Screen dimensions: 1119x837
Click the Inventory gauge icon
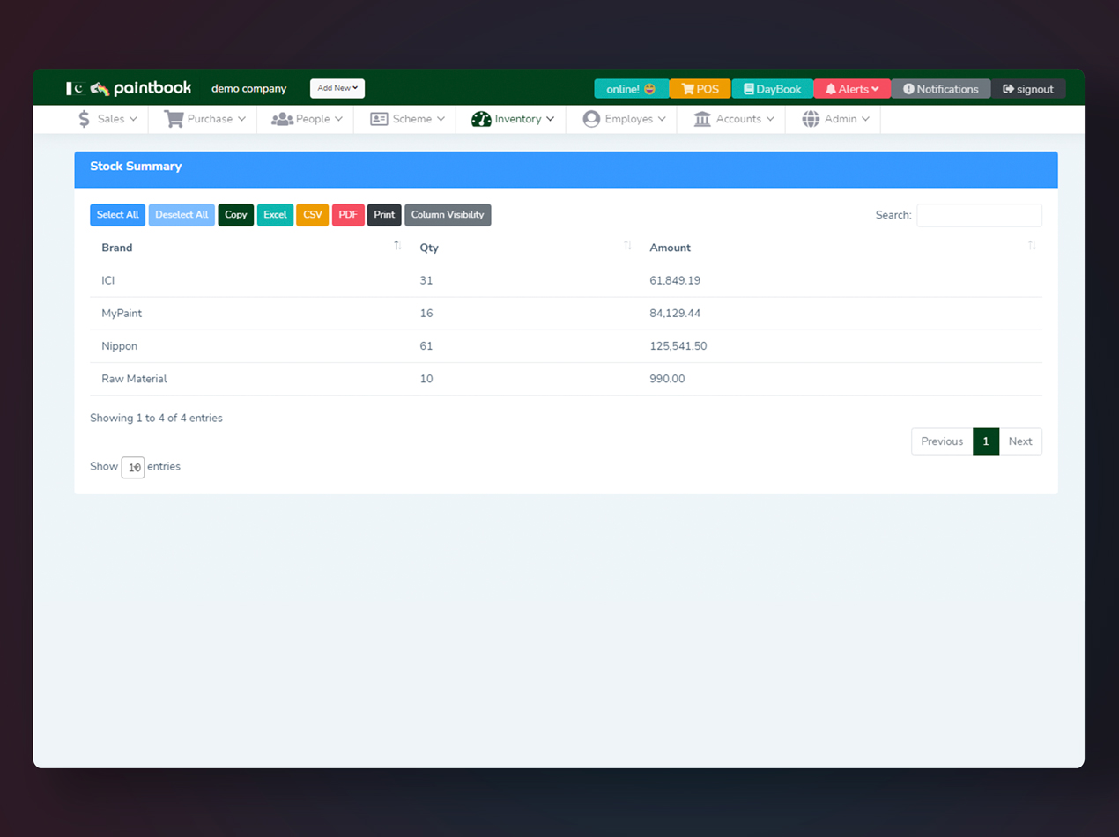[x=481, y=119]
